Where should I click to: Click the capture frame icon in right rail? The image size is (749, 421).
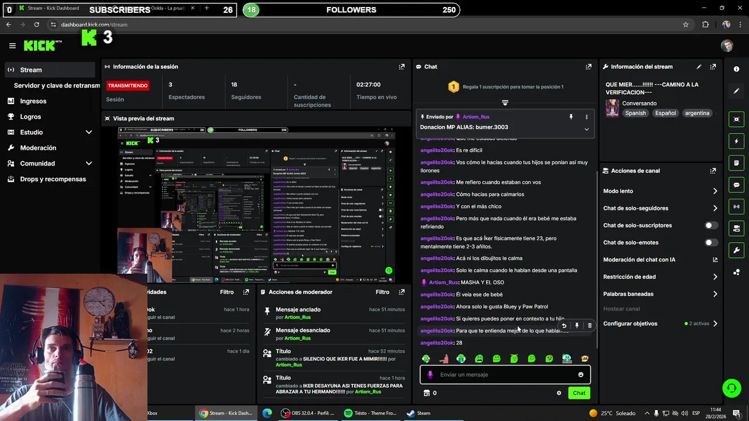tap(736, 119)
